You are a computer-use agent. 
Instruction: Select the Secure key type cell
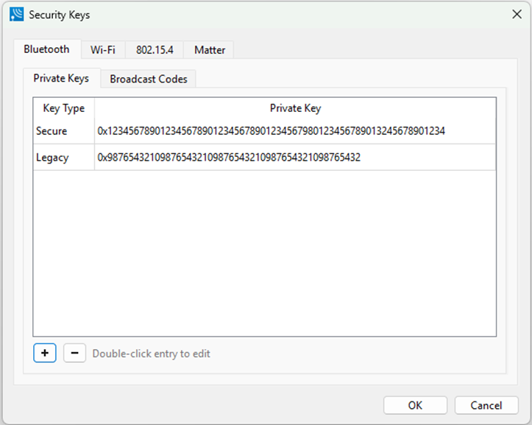(x=64, y=131)
